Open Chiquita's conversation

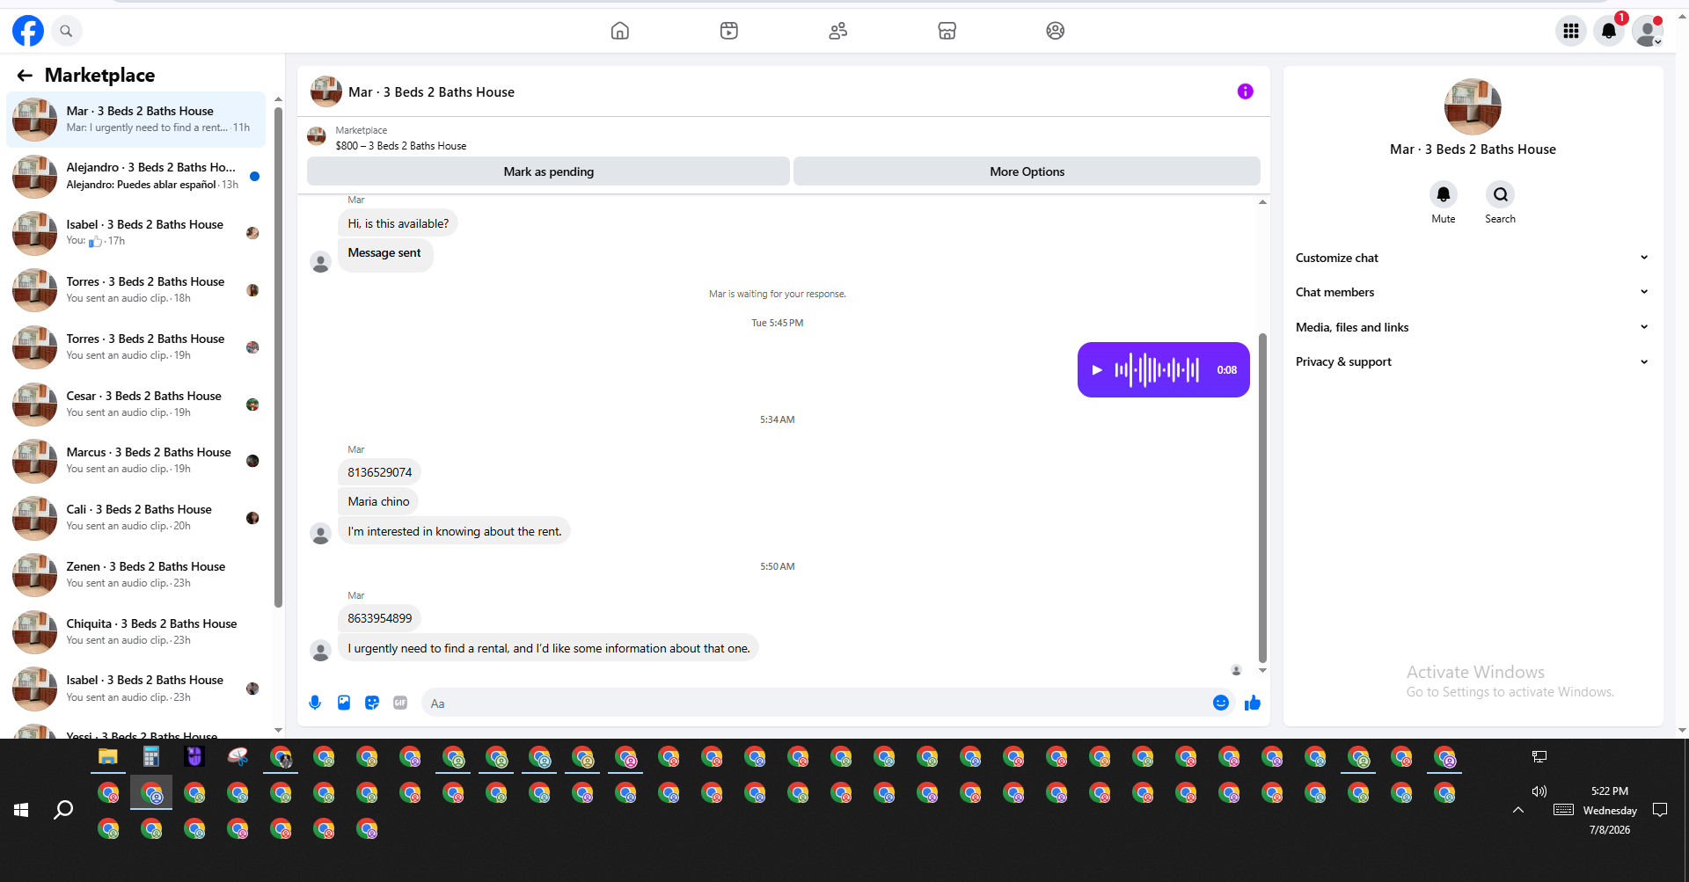tap(136, 632)
